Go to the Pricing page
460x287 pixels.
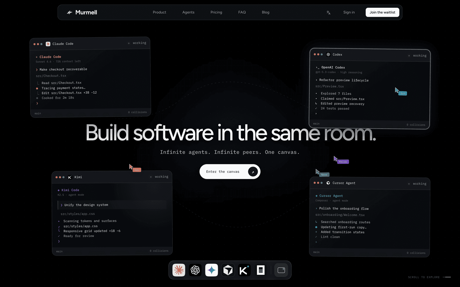pyautogui.click(x=216, y=12)
